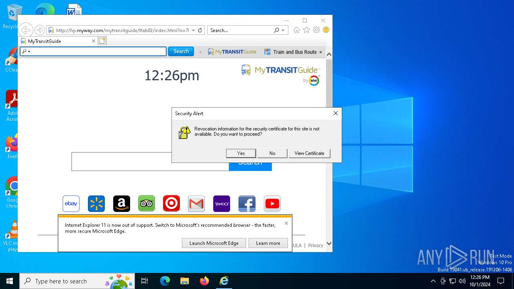The image size is (514, 289).
Task: Open the eBay shortcut tile
Action: [71, 204]
